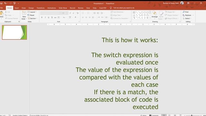The height and width of the screenshot is (116, 206).
Task: Open the View tab
Action: (x=88, y=8)
